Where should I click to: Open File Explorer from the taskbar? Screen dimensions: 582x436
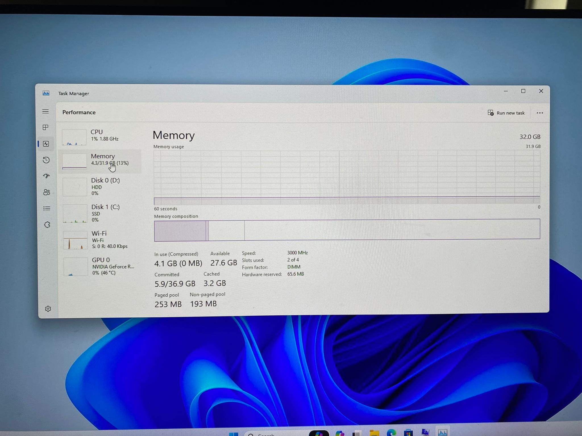tap(374, 433)
